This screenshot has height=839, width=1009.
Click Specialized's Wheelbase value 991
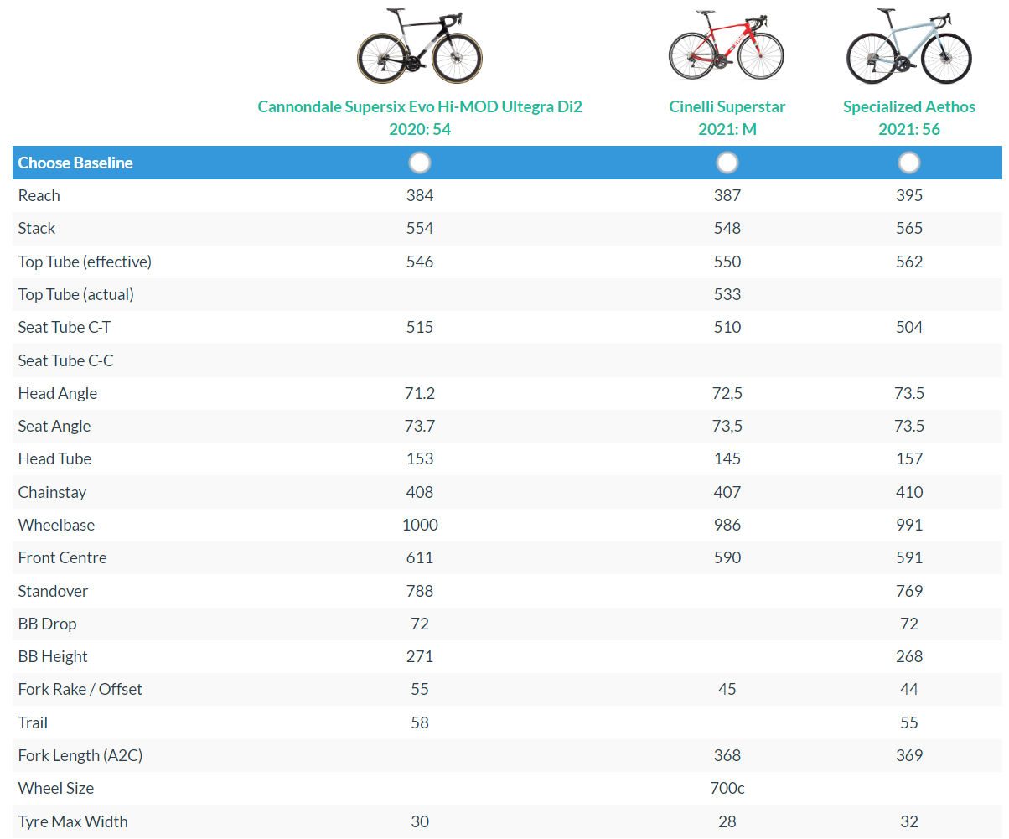click(x=909, y=525)
